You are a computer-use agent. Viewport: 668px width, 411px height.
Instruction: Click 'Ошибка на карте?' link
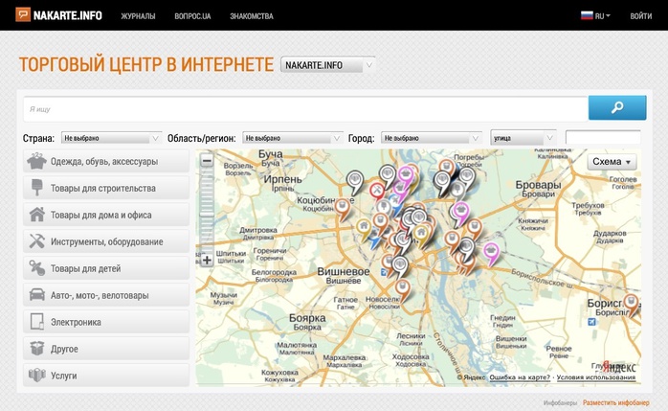tap(520, 377)
